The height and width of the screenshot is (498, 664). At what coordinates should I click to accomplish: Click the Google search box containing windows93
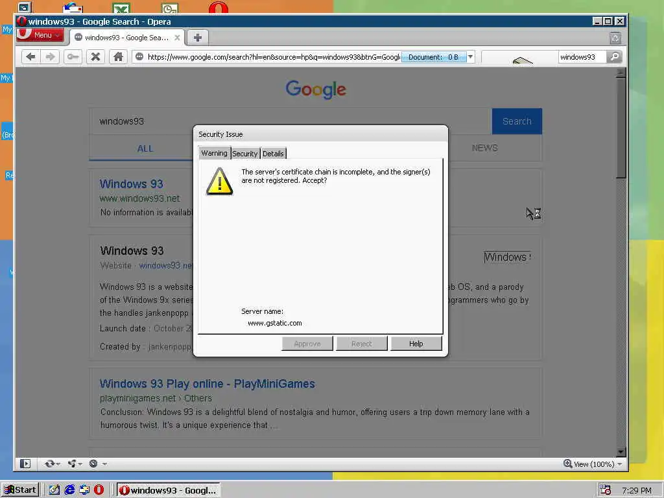[290, 121]
